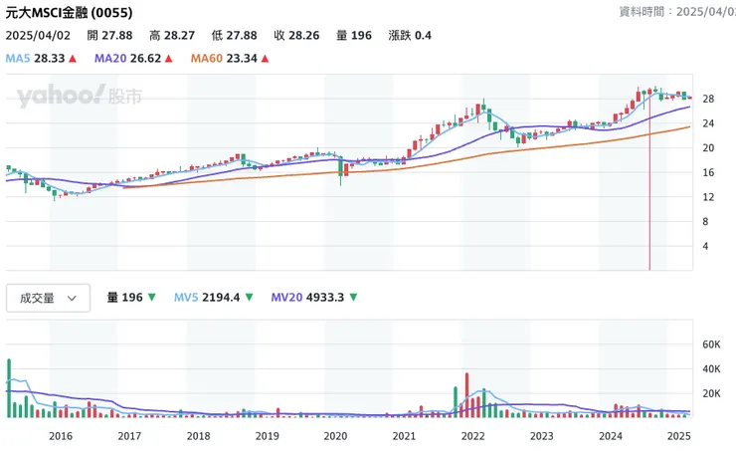This screenshot has width=736, height=456.
Task: Click the 2019 label on time axis
Action: [268, 436]
